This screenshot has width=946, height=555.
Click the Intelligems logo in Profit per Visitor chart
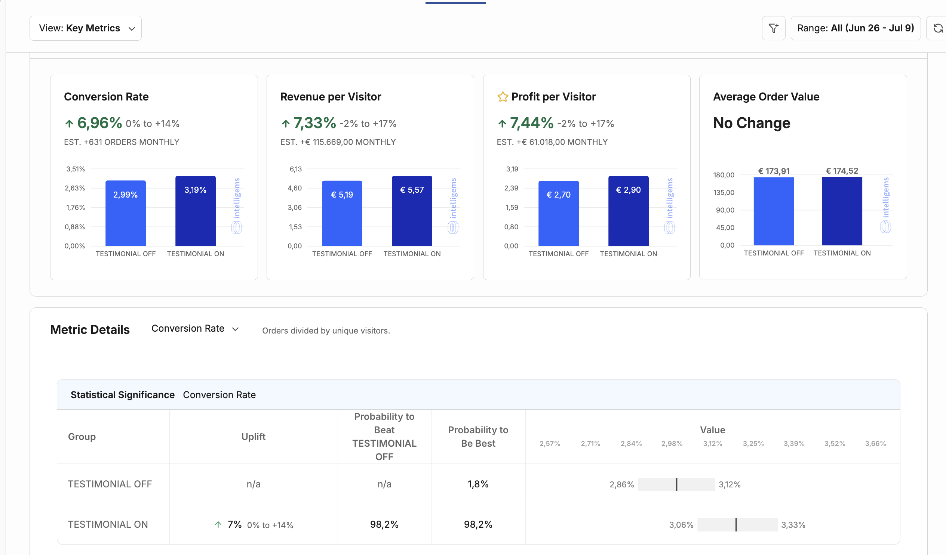(x=669, y=205)
